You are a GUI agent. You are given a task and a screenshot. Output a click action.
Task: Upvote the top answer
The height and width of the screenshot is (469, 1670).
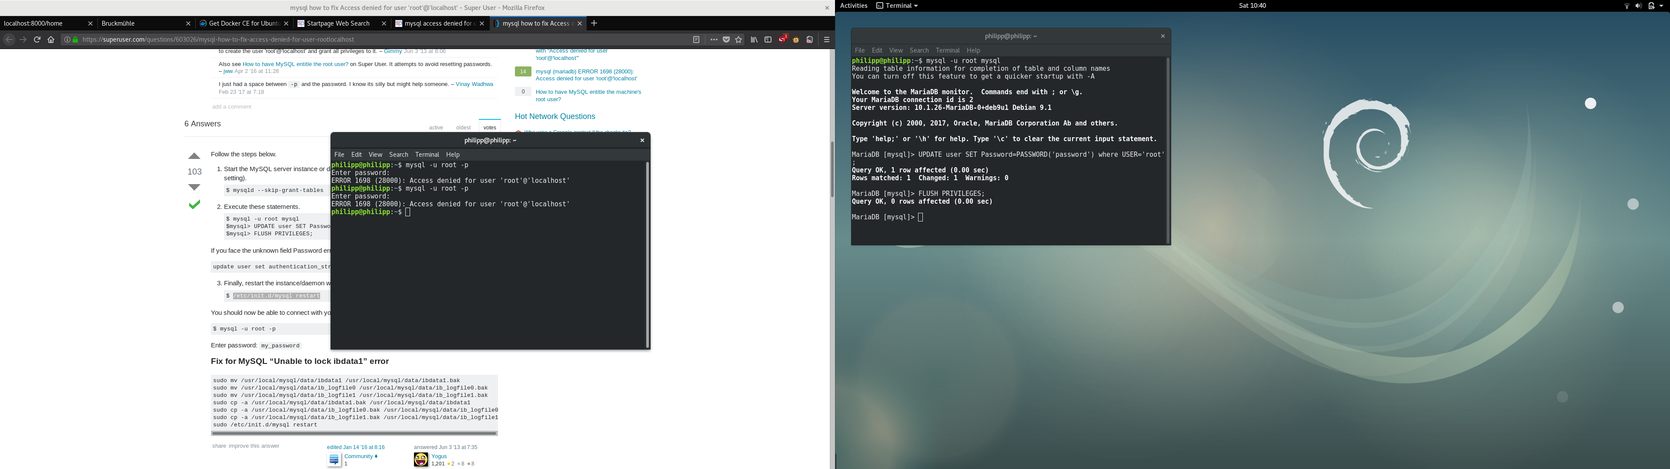point(194,156)
